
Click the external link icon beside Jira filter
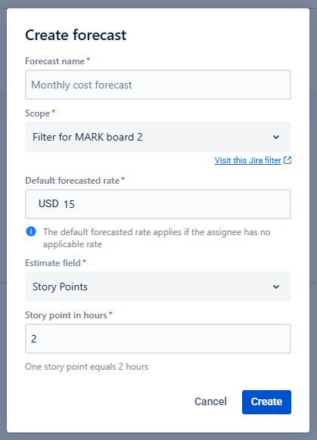[287, 160]
